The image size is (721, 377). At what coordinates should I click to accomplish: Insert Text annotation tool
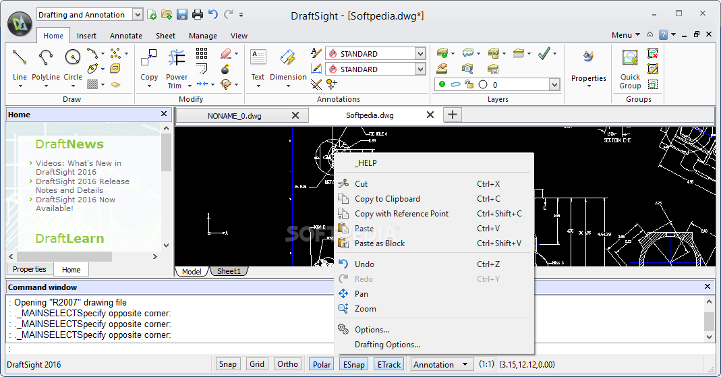click(x=258, y=57)
